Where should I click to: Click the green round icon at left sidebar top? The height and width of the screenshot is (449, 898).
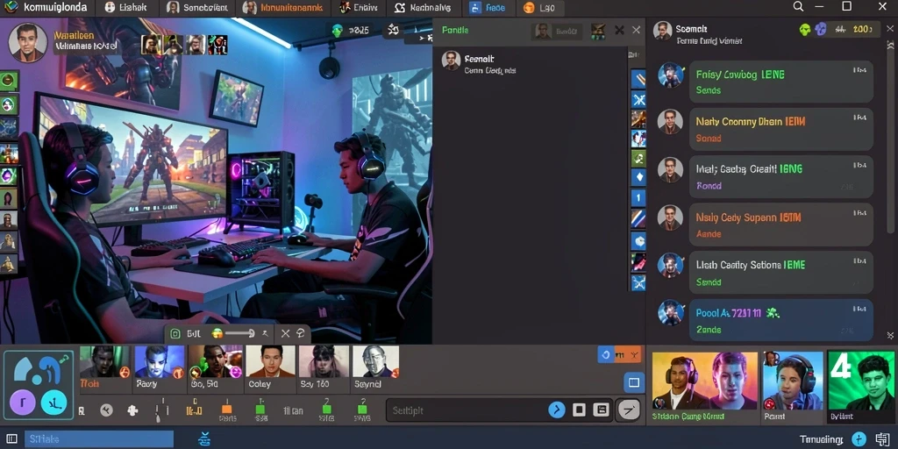pyautogui.click(x=9, y=81)
